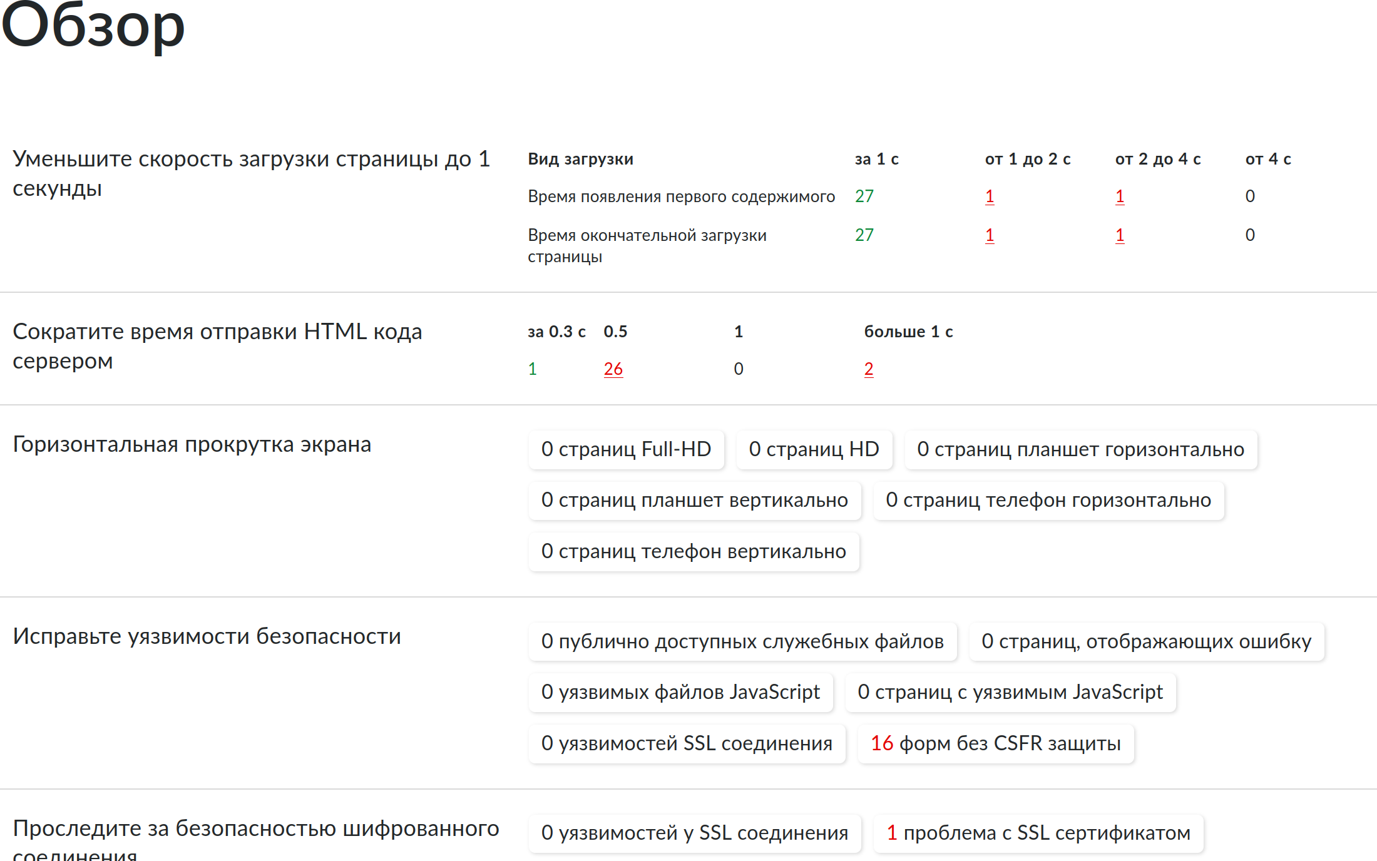1377x861 pixels.
Task: View the 26 pages with 0.5s HTML send time
Action: [613, 369]
